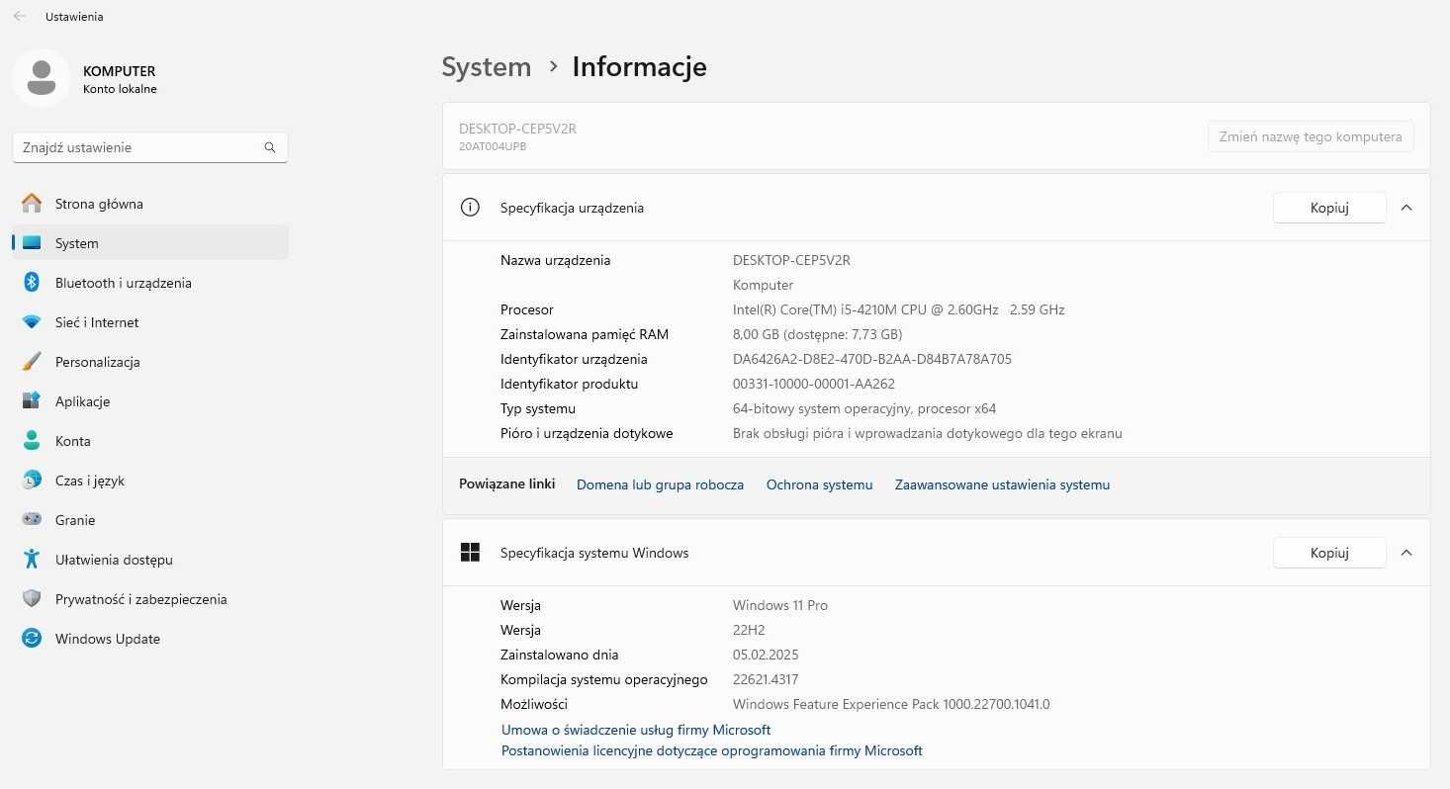1450x789 pixels.
Task: Click the Strona główna house icon
Action: pos(32,204)
